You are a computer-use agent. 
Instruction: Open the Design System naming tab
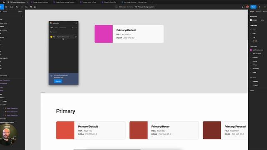(x=65, y=2)
